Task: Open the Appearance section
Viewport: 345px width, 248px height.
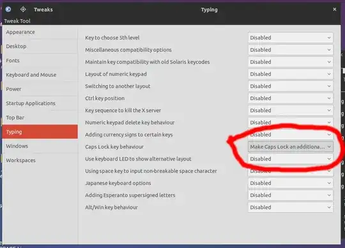Action: [x=40, y=32]
